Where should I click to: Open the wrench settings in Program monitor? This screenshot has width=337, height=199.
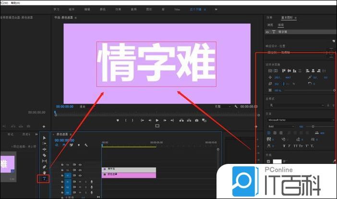tap(236, 106)
